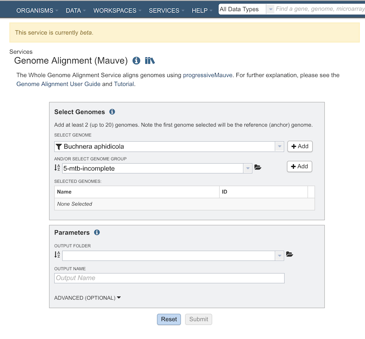Expand the 5-mtb-incomplete genome group dropdown

(248, 168)
